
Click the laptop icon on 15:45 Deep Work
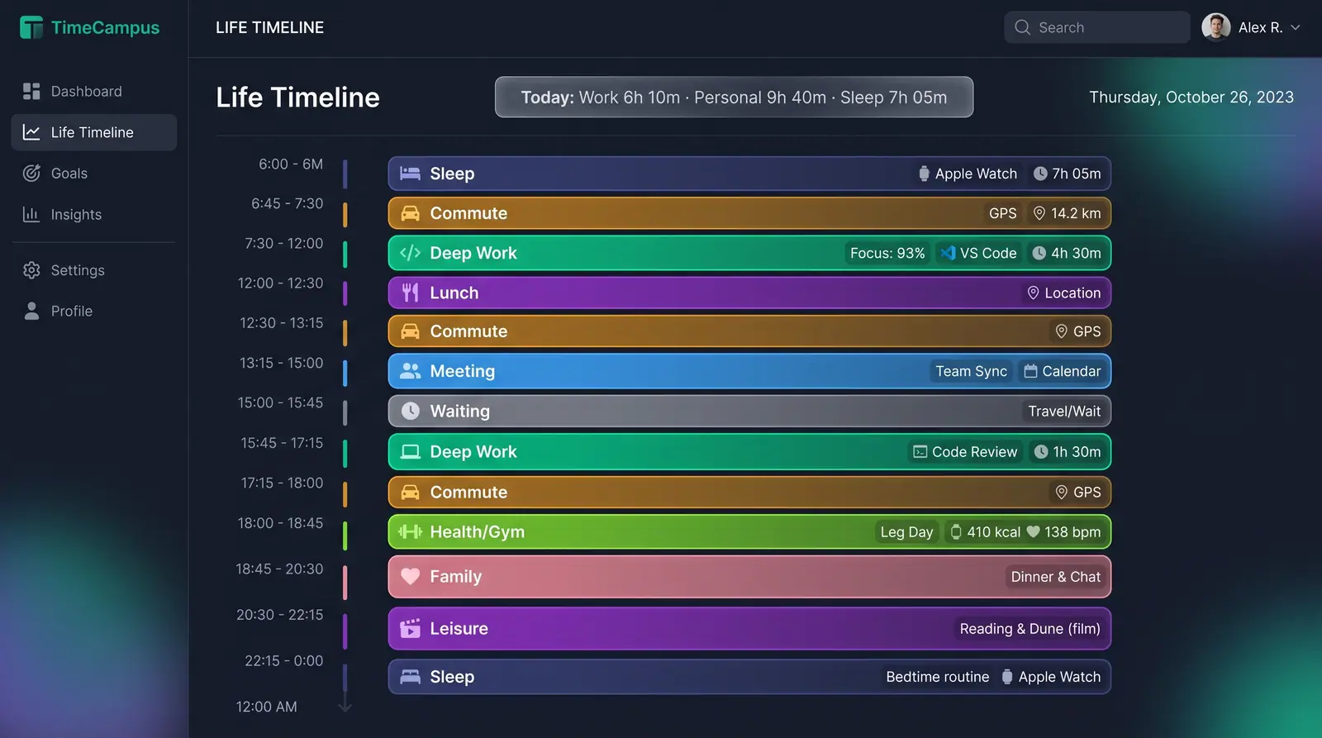[410, 452]
